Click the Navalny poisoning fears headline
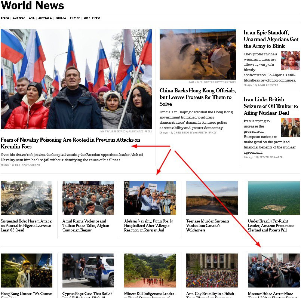This screenshot has width=301, height=298. (70, 143)
